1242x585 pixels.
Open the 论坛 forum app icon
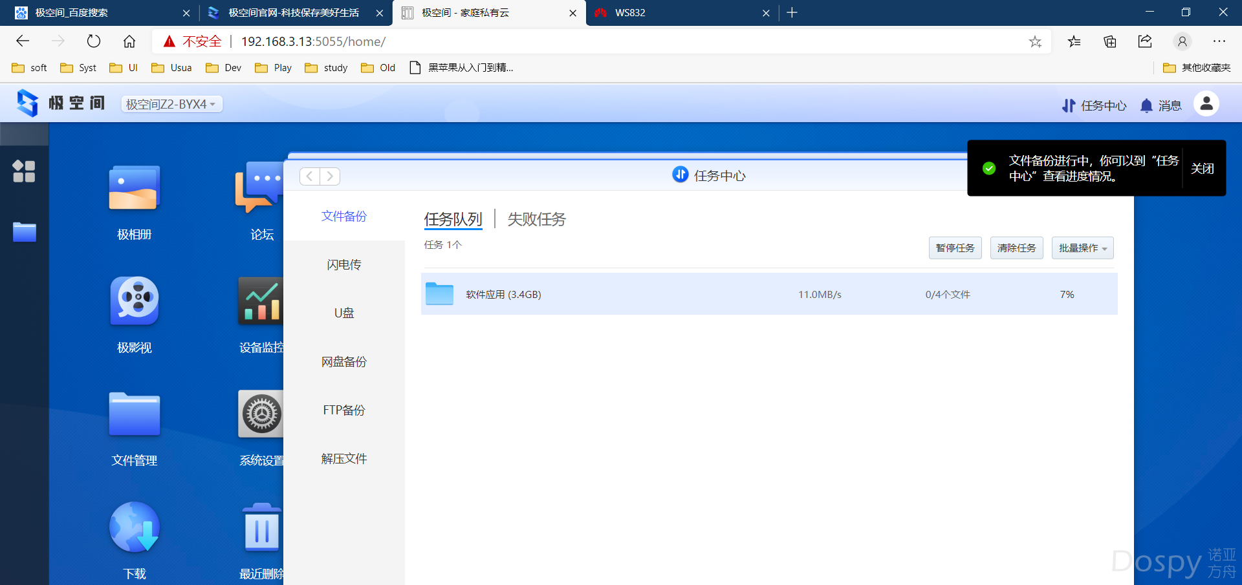[260, 188]
